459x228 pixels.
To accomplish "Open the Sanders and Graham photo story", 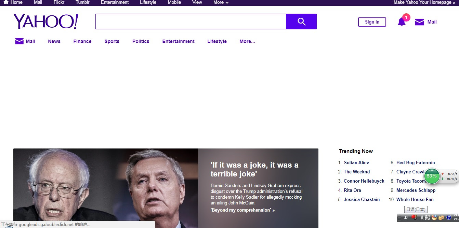I will pyautogui.click(x=106, y=188).
